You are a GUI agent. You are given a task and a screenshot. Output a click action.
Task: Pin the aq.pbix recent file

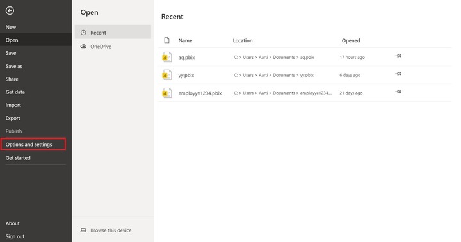pos(398,56)
